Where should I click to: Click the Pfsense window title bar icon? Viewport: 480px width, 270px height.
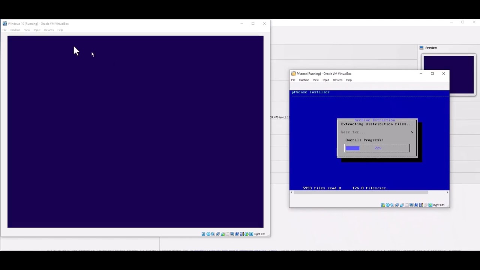293,73
